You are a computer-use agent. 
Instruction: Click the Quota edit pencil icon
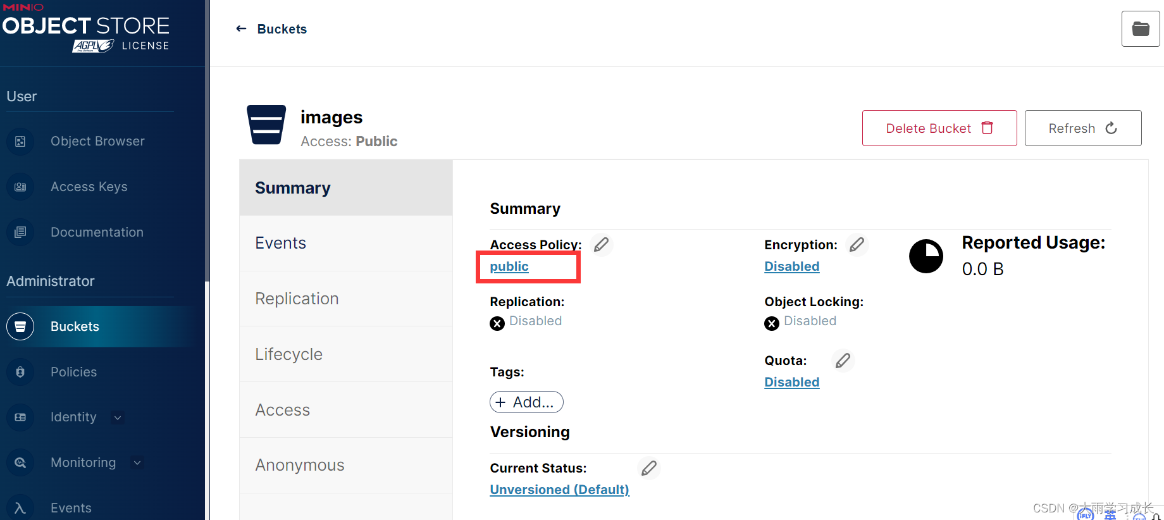(x=843, y=361)
